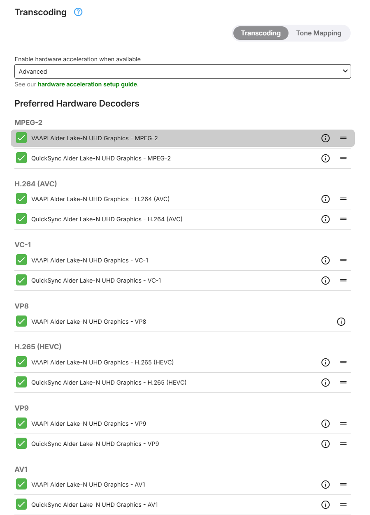
Task: Switch to the Tone Mapping tab
Action: pyautogui.click(x=319, y=33)
